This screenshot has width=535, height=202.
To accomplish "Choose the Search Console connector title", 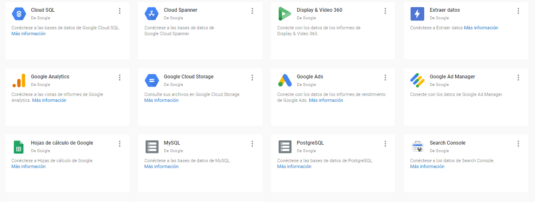I will [447, 143].
